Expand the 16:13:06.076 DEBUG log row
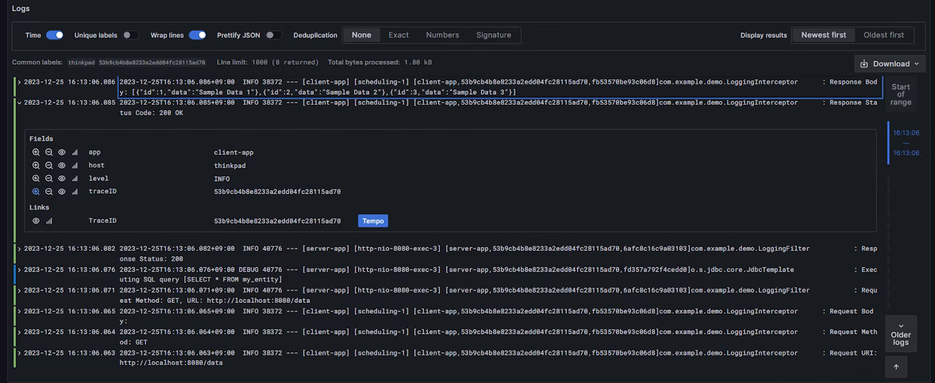This screenshot has width=935, height=383. coord(19,270)
